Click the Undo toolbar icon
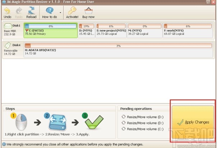The image size is (217, 148). (x=7, y=11)
